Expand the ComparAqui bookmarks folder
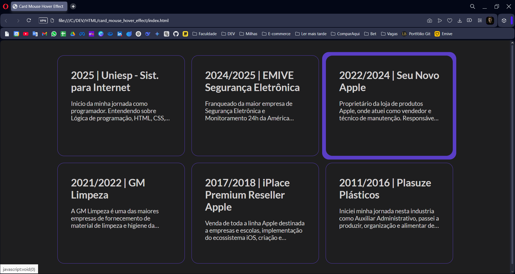The height and width of the screenshot is (274, 515). [345, 34]
